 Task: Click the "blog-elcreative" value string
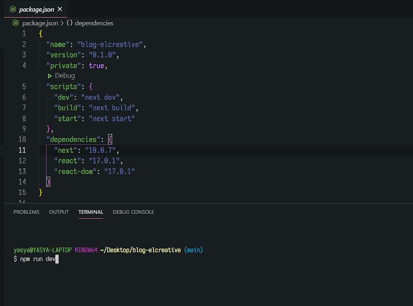pos(110,44)
